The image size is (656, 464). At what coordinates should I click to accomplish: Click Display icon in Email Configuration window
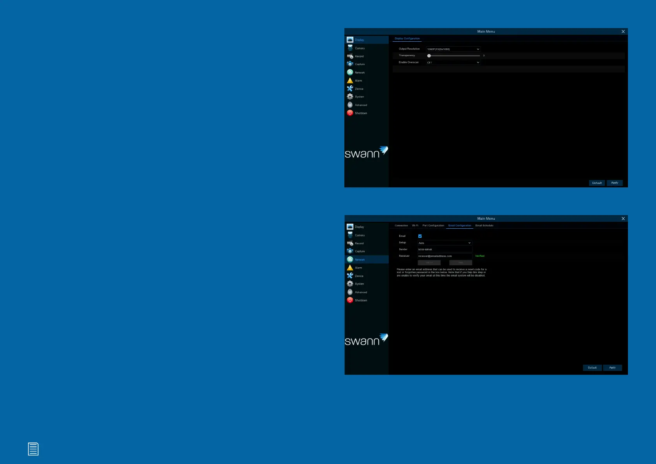click(350, 227)
